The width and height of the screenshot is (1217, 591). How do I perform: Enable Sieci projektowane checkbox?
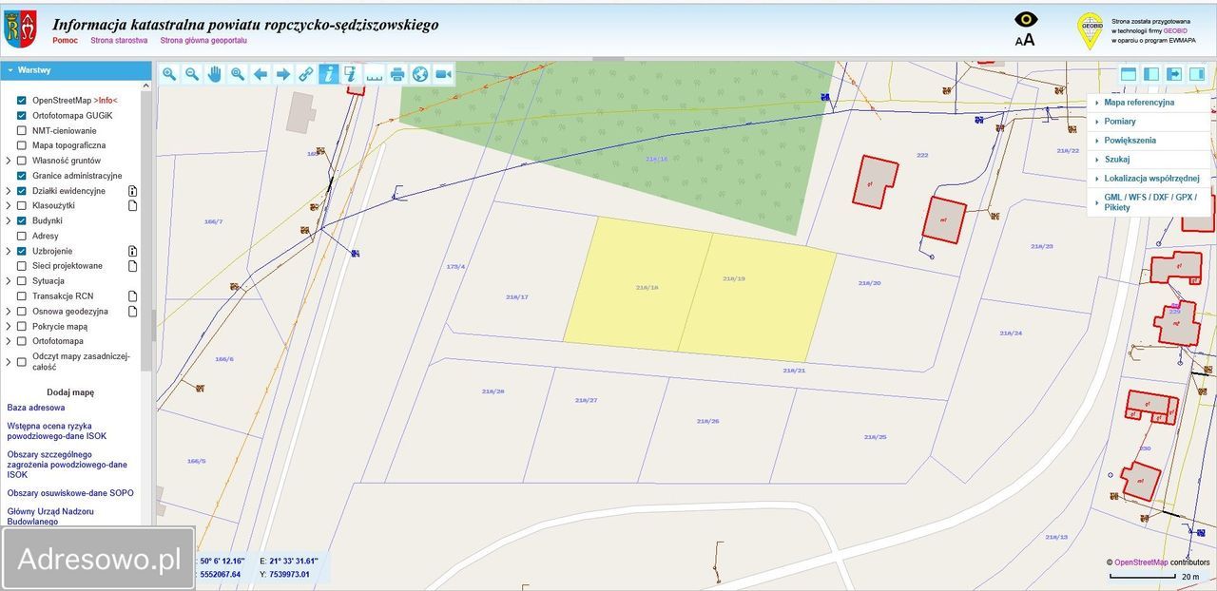pyautogui.click(x=22, y=266)
